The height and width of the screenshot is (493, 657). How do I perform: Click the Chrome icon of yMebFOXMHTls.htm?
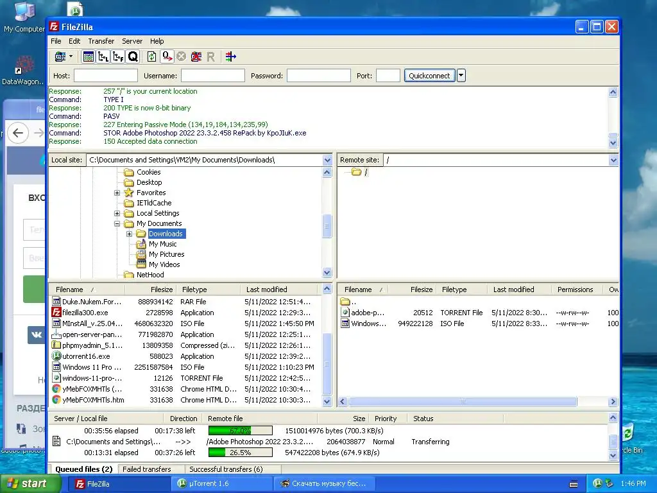[56, 400]
